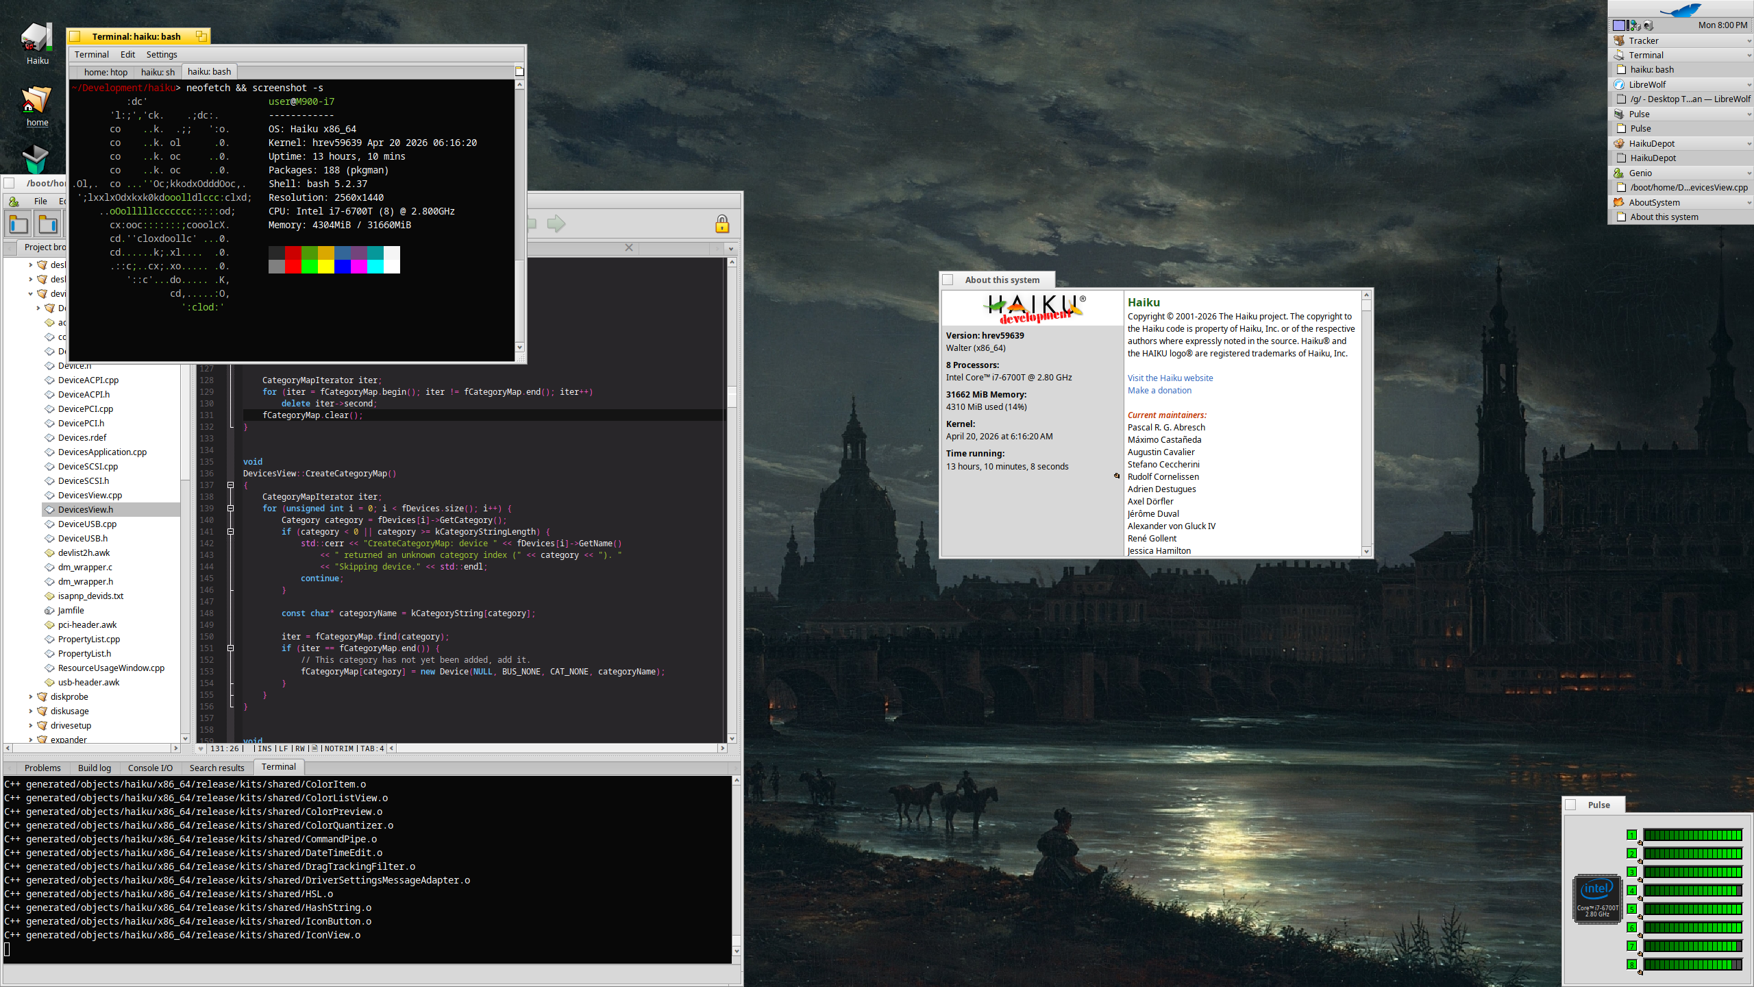
Task: Open the editor tab list dropdown arrow
Action: pyautogui.click(x=730, y=248)
